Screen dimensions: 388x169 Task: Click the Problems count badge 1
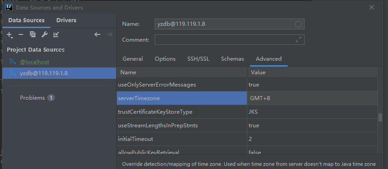tap(51, 98)
